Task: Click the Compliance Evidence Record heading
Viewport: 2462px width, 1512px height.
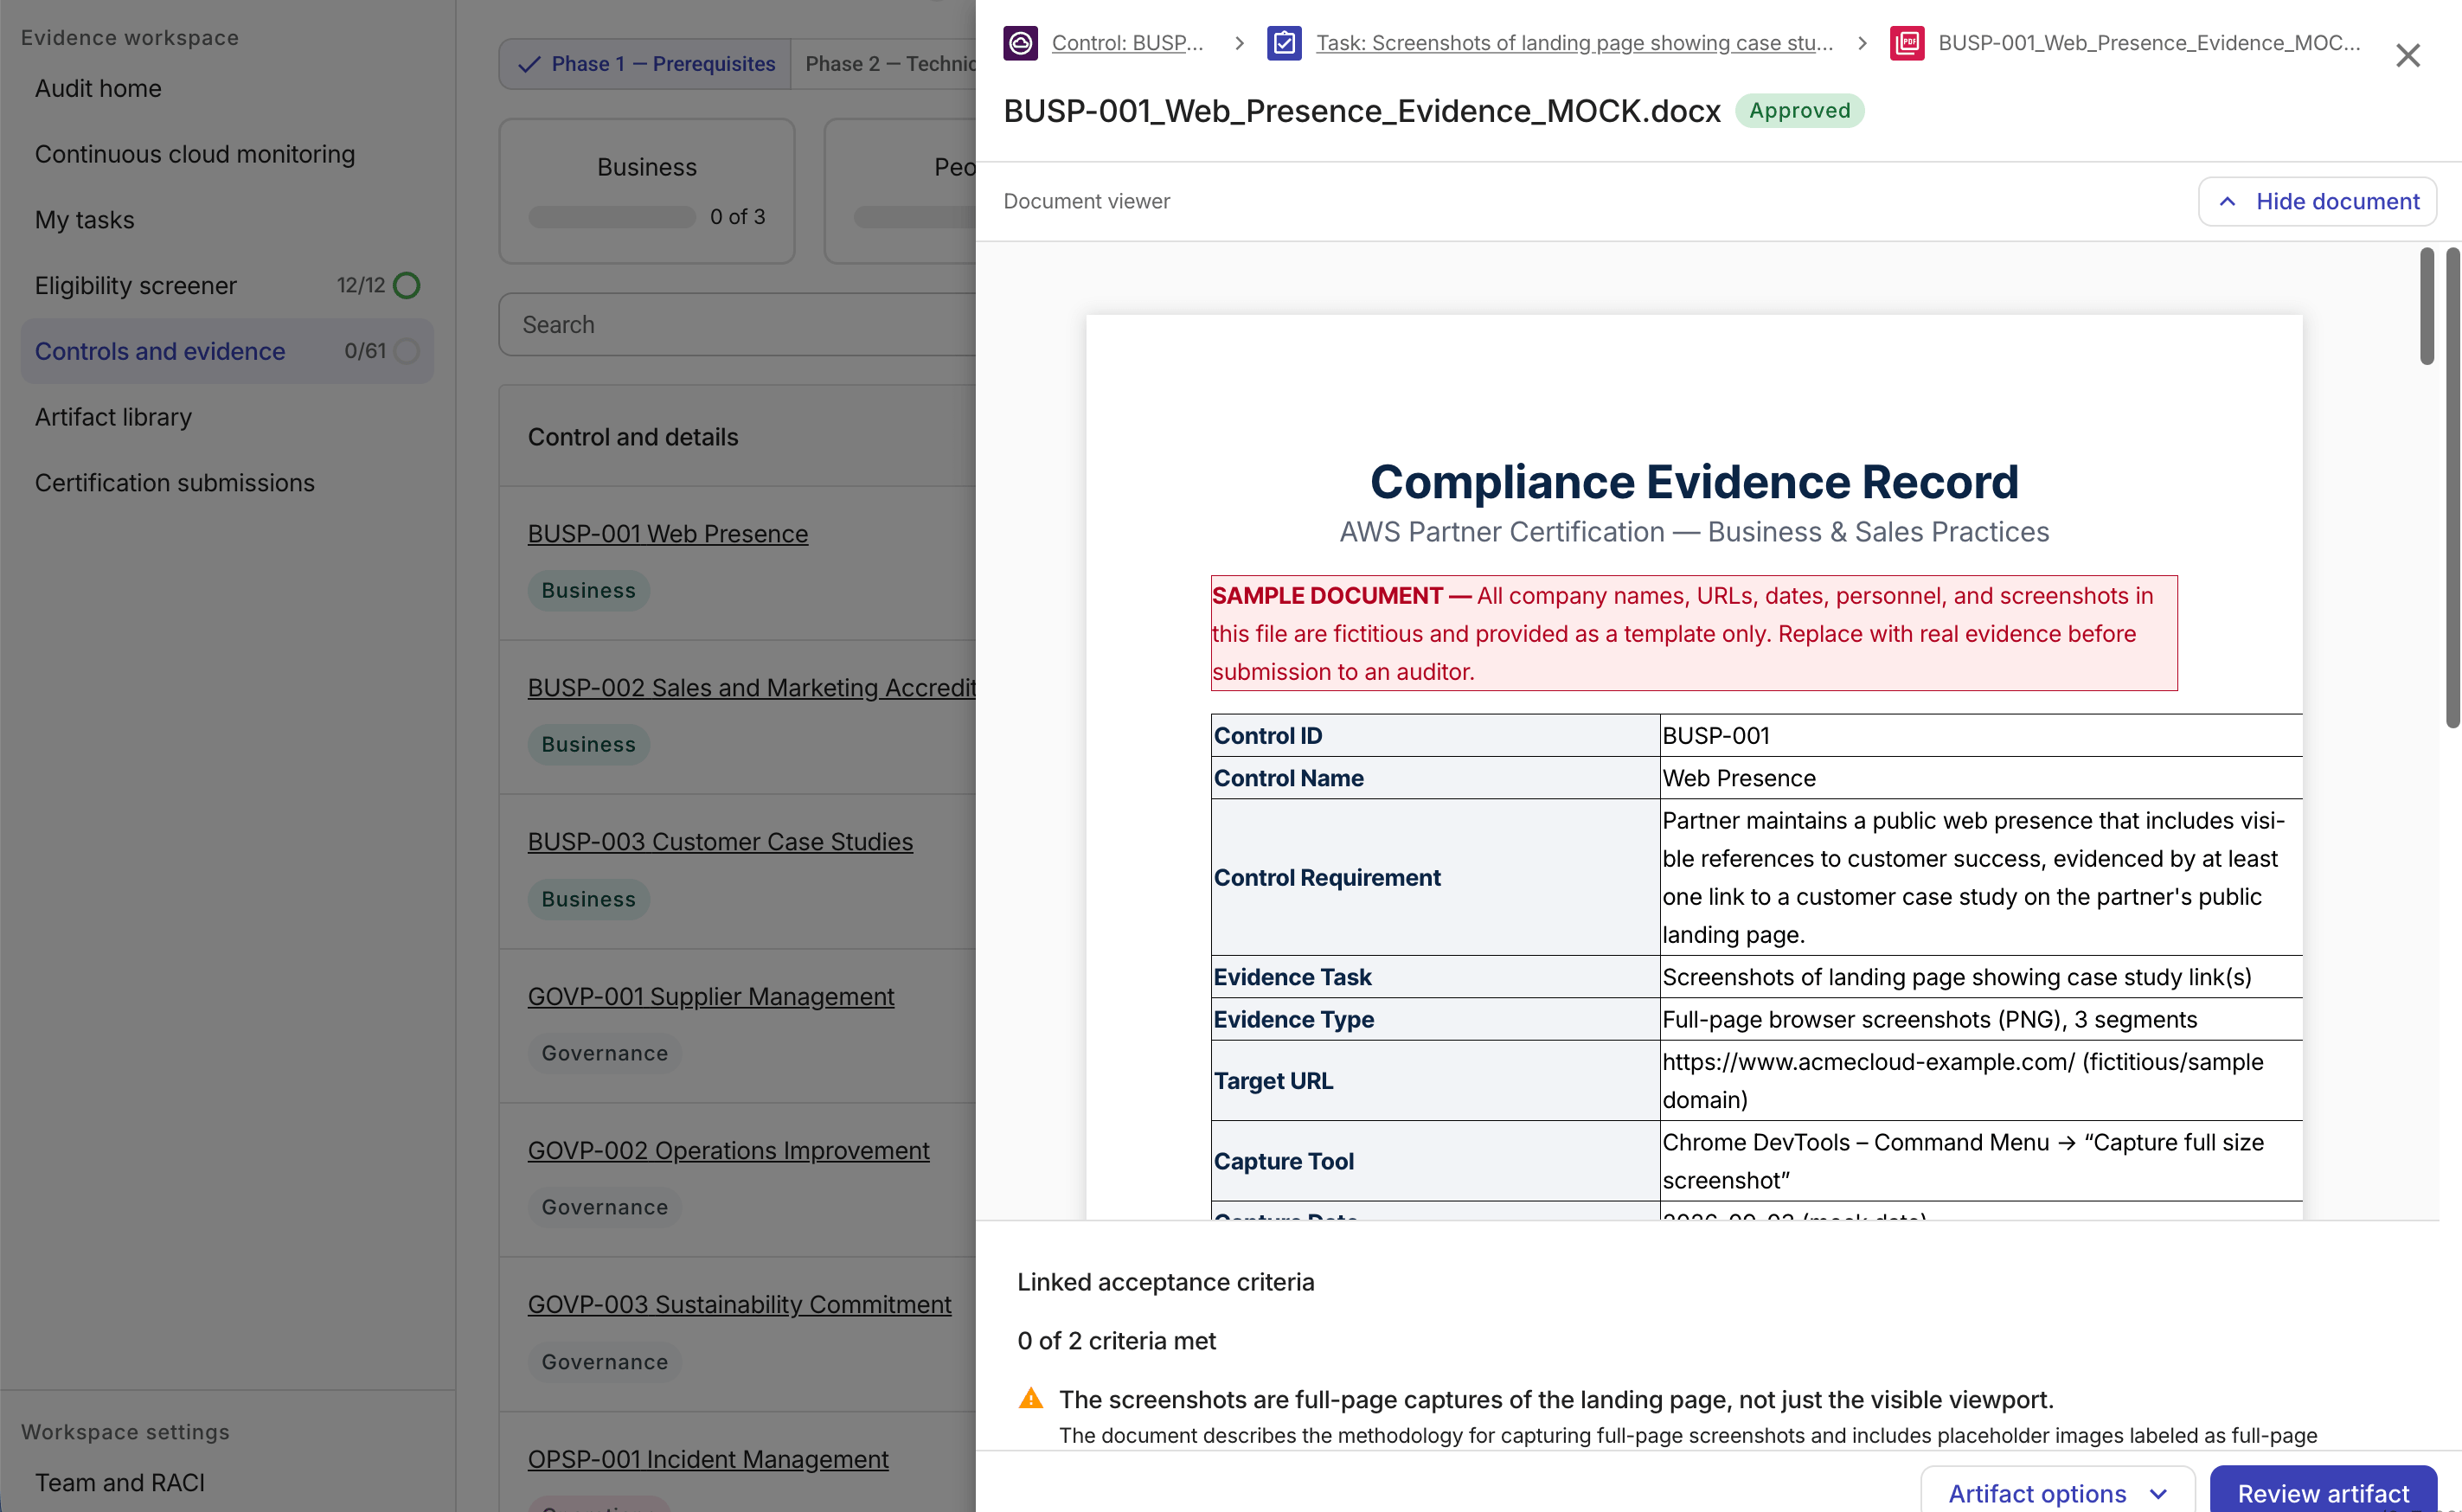Action: pos(1694,482)
